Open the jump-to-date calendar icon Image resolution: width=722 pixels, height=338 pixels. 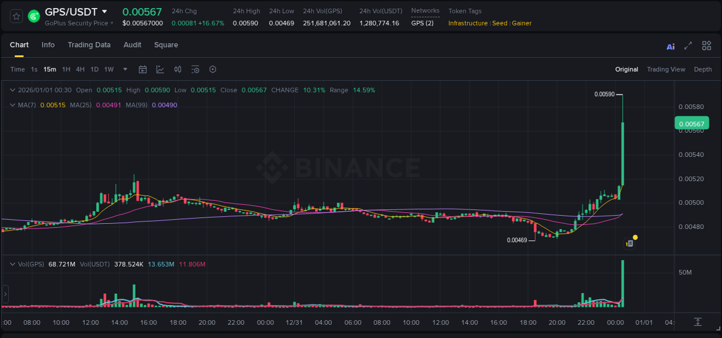point(143,69)
